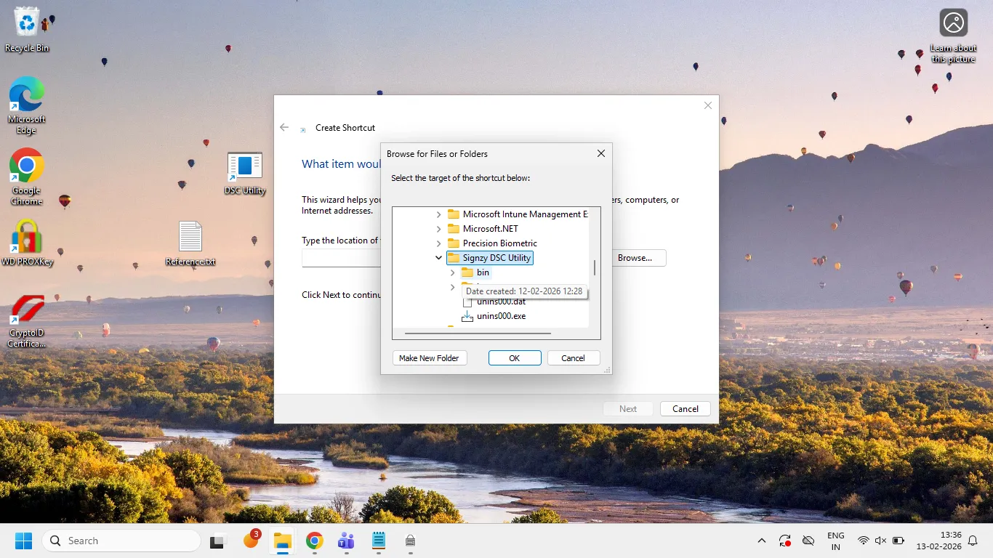The image size is (993, 558).
Task: Open Microsoft Teams from the taskbar
Action: click(346, 541)
